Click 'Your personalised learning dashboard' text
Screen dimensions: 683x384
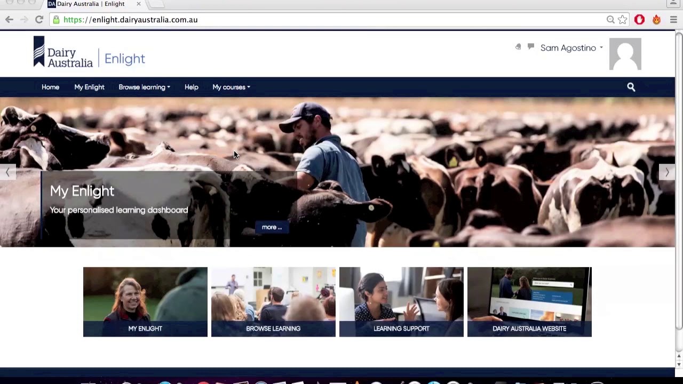coord(119,210)
